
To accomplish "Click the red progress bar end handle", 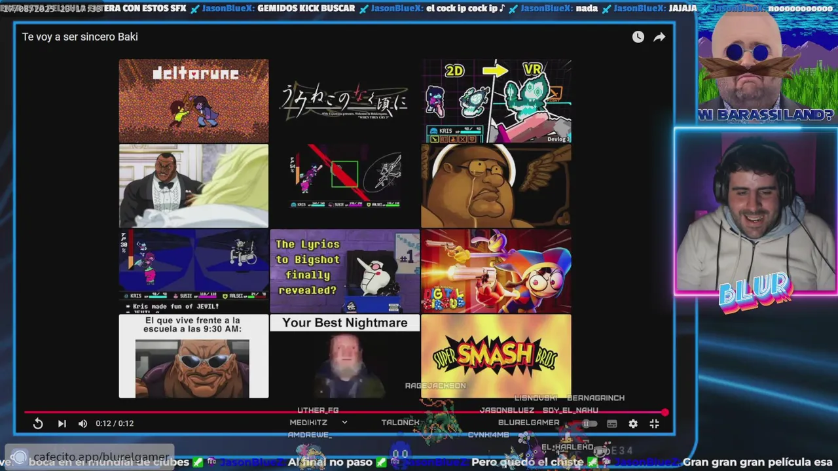I will (665, 412).
